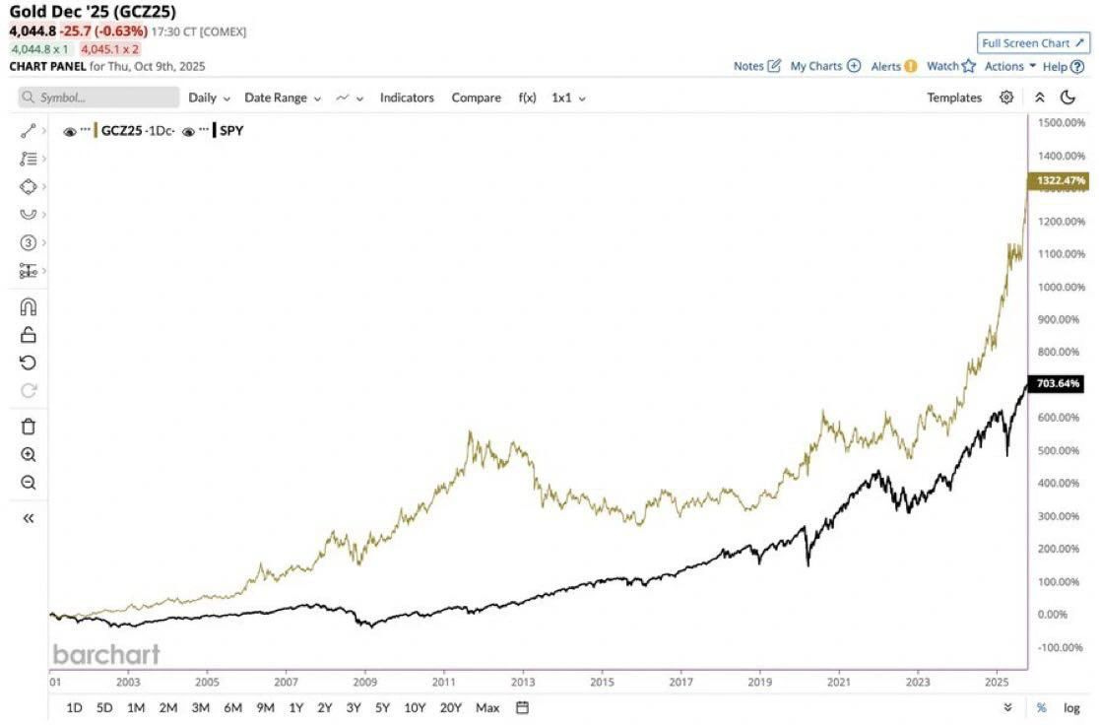Hide the GCZ25 series using its eye toggle
The width and height of the screenshot is (1099, 727).
click(x=68, y=130)
